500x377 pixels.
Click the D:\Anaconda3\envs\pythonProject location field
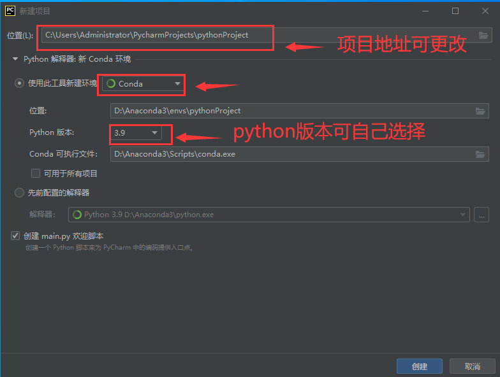click(x=300, y=111)
